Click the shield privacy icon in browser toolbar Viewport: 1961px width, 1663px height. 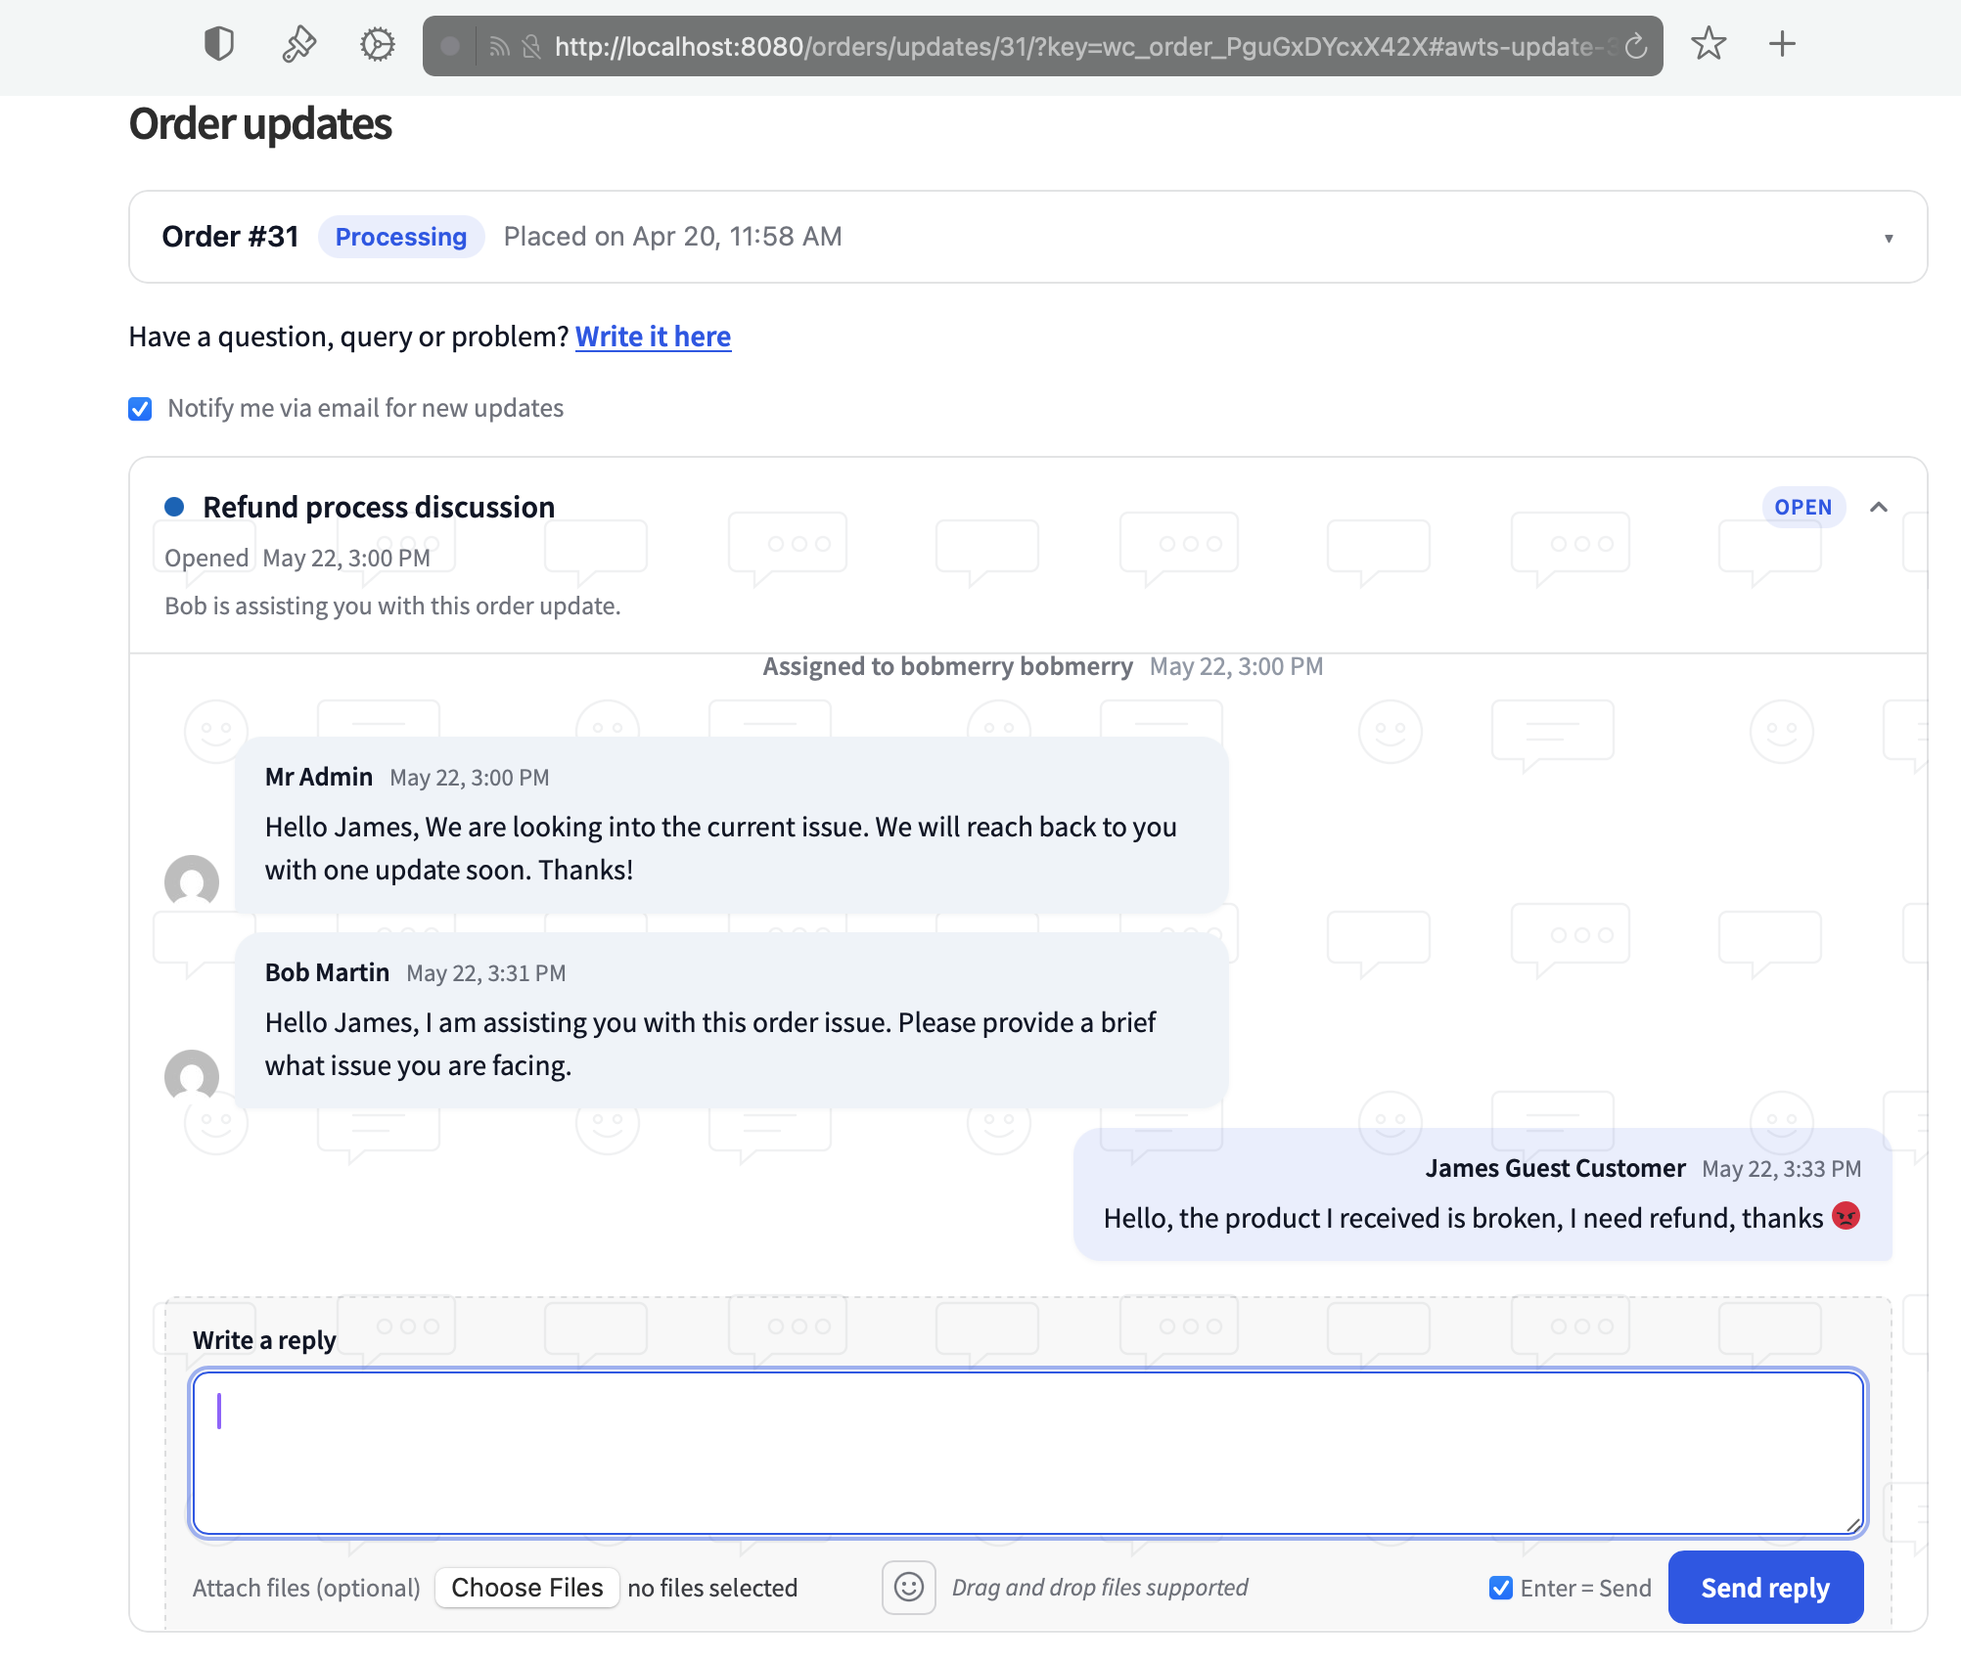(219, 44)
